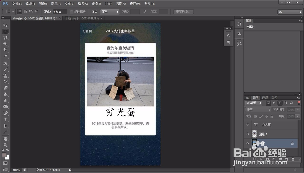Click the delete layer trash icon
This screenshot has width=304, height=173.
click(293, 159)
